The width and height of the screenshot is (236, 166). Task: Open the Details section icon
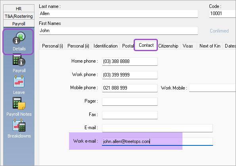tap(19, 38)
